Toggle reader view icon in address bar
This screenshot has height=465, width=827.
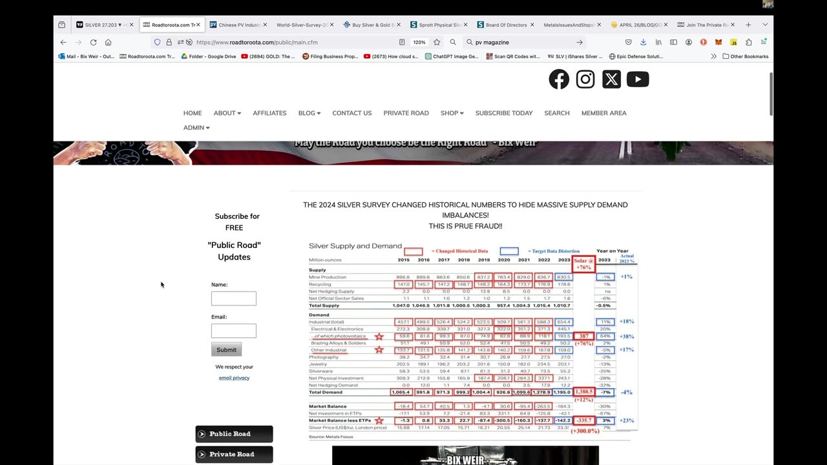tap(402, 42)
